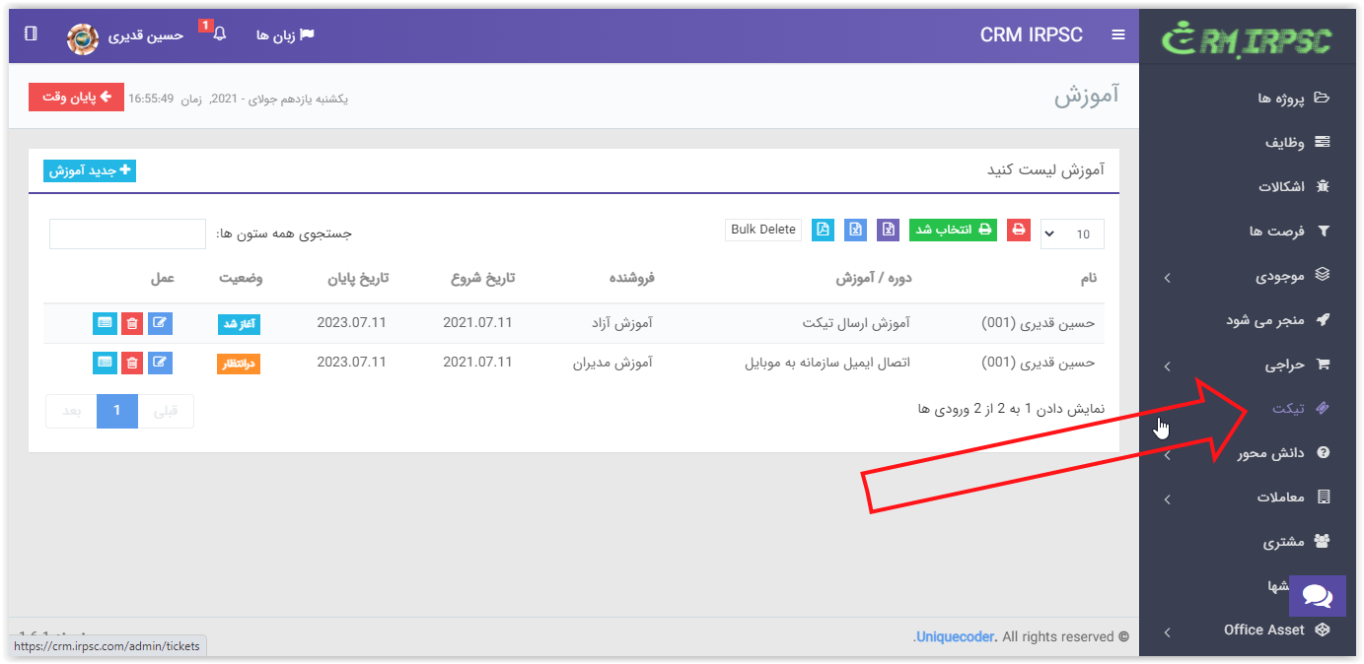Click the purple file export icon
Viewport: 1364px width, 664px height.
pyautogui.click(x=888, y=230)
